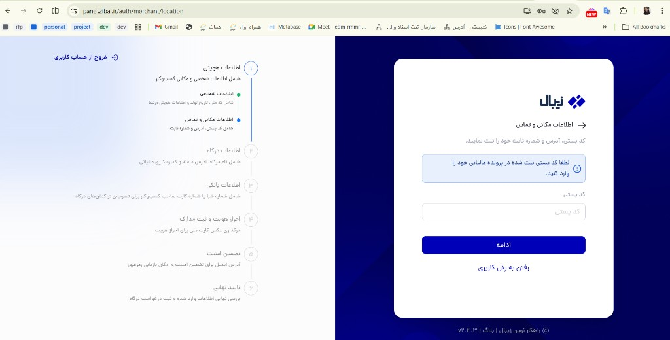
Task: Expand hidden bookmarks with the double chevron
Action: [x=604, y=27]
